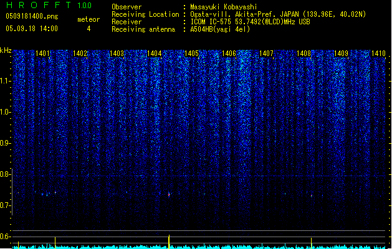Image resolution: width=392 pixels, height=249 pixels.
Task: Click the 1408 time marker
Action: (x=304, y=53)
